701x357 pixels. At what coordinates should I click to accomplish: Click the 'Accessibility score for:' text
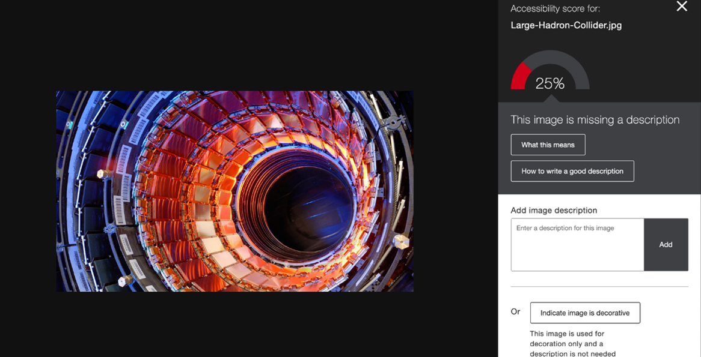point(556,8)
